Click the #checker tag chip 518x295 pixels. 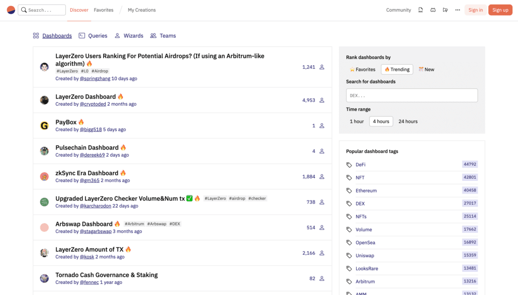(257, 199)
